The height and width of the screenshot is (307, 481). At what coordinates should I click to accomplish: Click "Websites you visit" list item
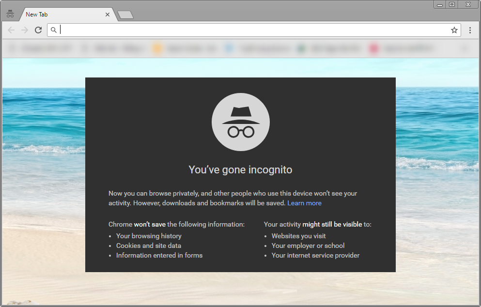tap(298, 236)
